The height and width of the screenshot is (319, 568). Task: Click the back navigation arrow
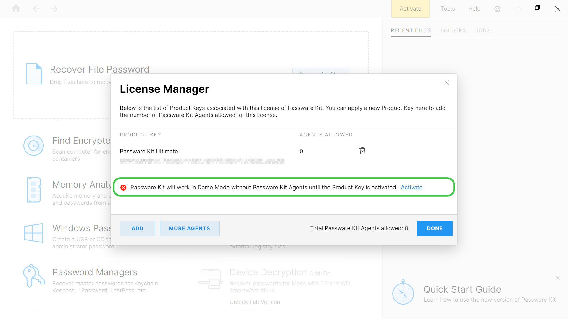coord(36,9)
